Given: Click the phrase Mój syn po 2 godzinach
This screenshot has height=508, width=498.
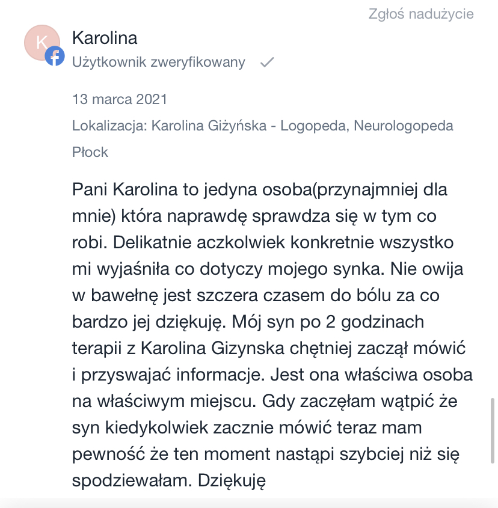Looking at the screenshot, I should click(x=328, y=322).
